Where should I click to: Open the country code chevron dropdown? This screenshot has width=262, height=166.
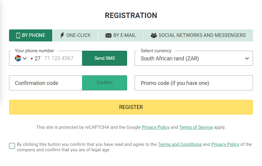(25, 58)
